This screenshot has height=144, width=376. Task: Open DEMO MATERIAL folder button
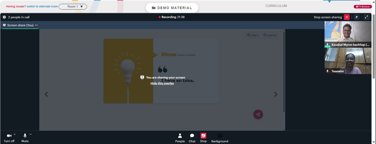tap(172, 8)
